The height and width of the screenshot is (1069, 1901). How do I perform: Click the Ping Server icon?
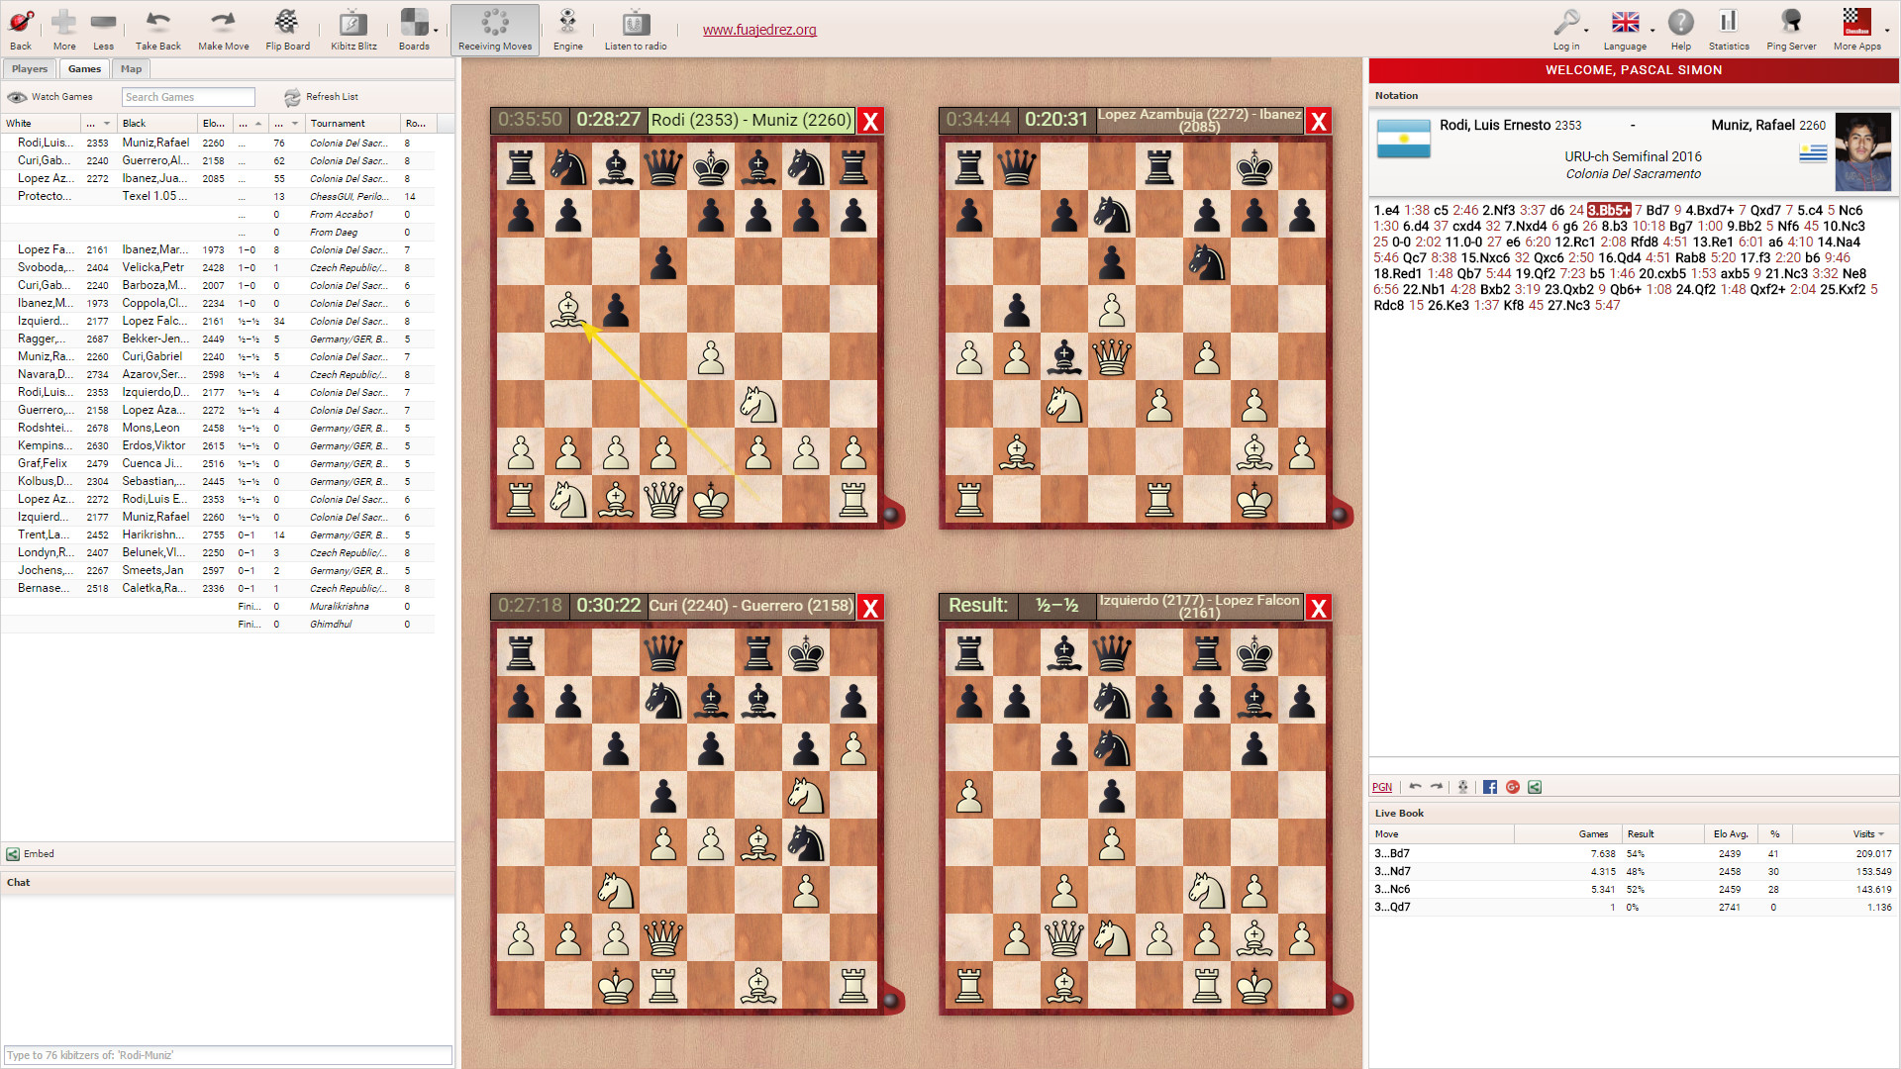(x=1790, y=23)
